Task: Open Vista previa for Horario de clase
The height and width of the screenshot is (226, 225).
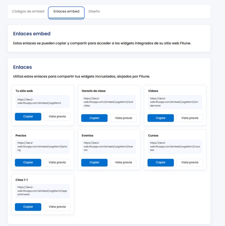Action: coord(123,118)
